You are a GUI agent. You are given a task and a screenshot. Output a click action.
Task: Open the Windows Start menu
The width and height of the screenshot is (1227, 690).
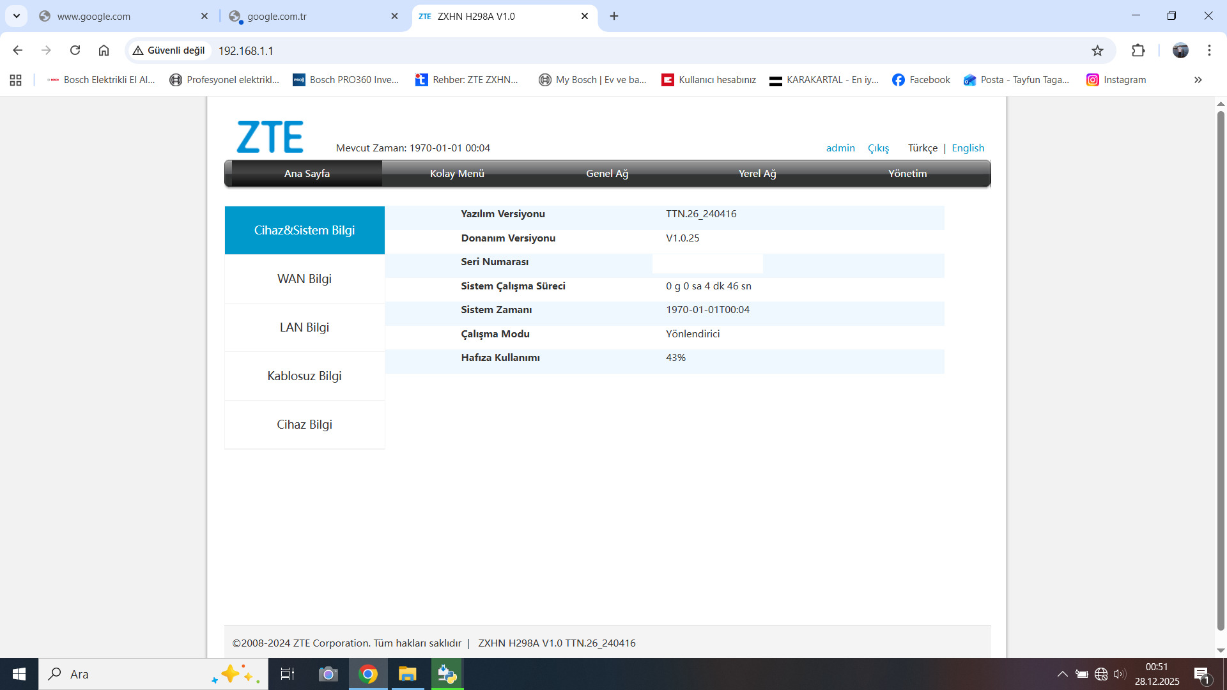pyautogui.click(x=19, y=674)
